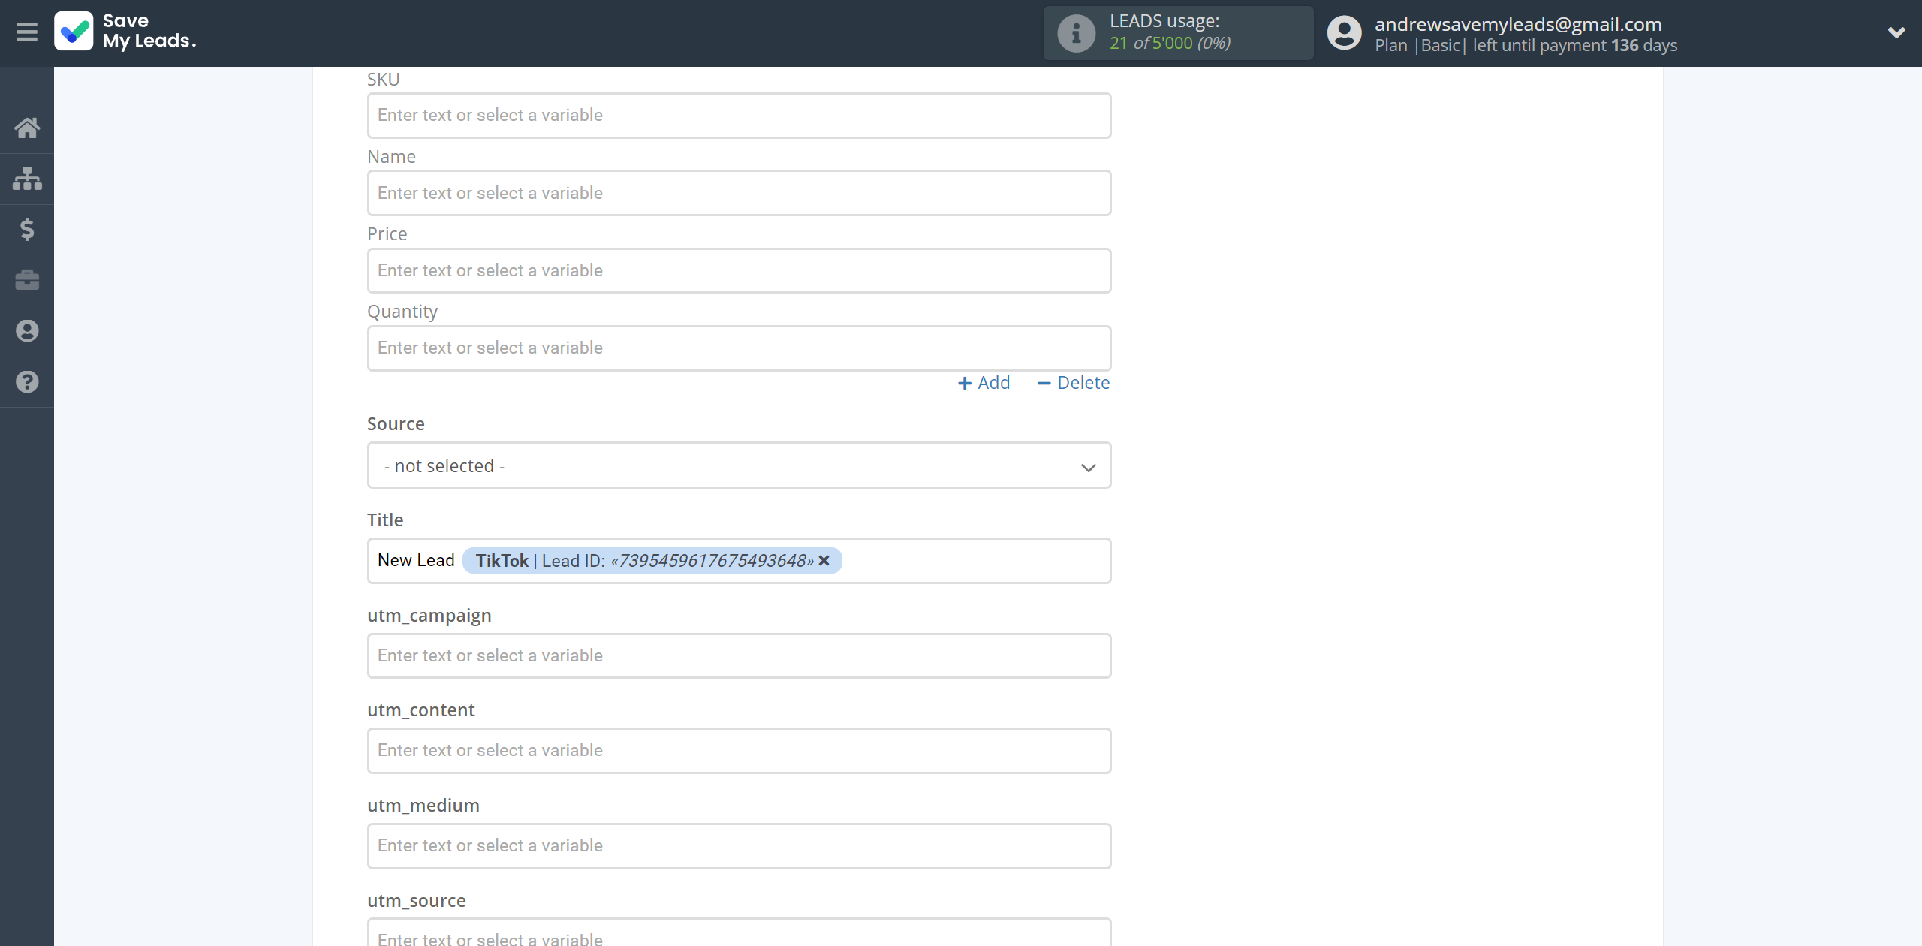Click the Add item link
The height and width of the screenshot is (946, 1922).
(x=984, y=383)
